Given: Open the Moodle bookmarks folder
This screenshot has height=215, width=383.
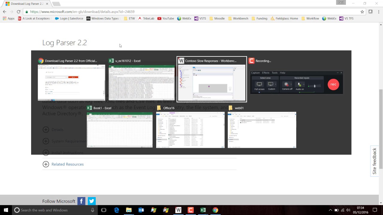Looking at the screenshot, I should [217, 19].
